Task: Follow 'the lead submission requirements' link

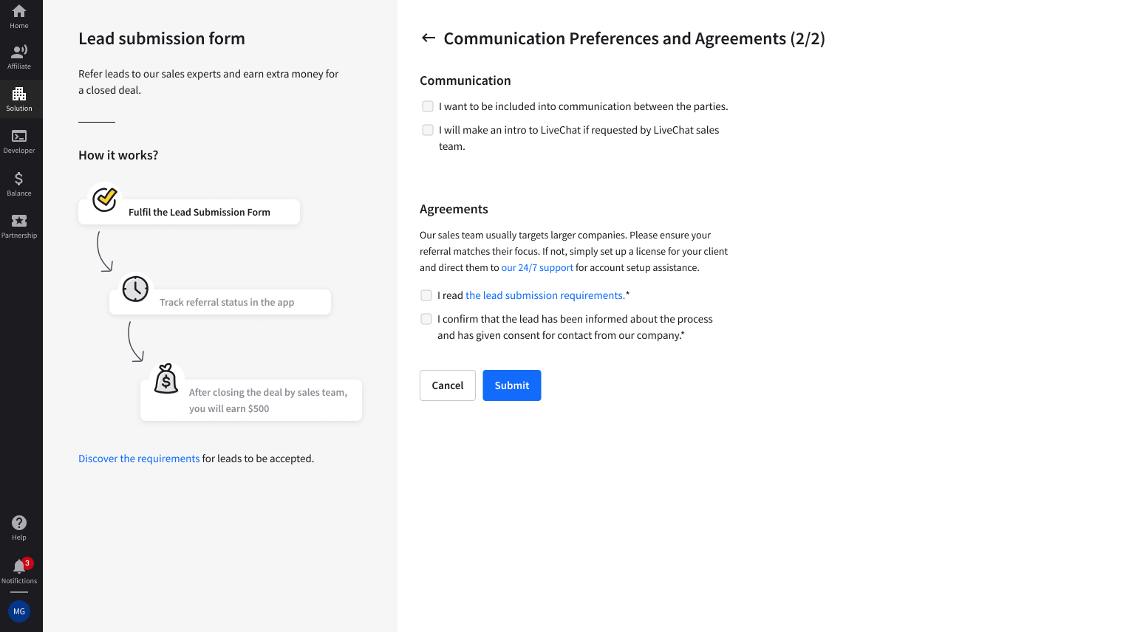Action: (545, 295)
